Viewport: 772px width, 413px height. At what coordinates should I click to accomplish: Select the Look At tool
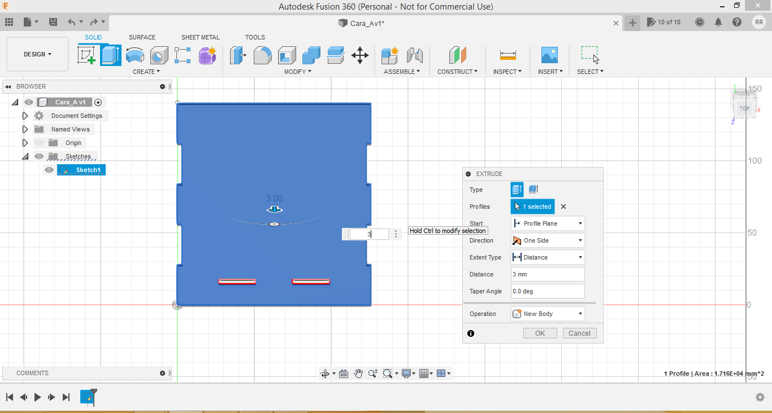click(343, 374)
